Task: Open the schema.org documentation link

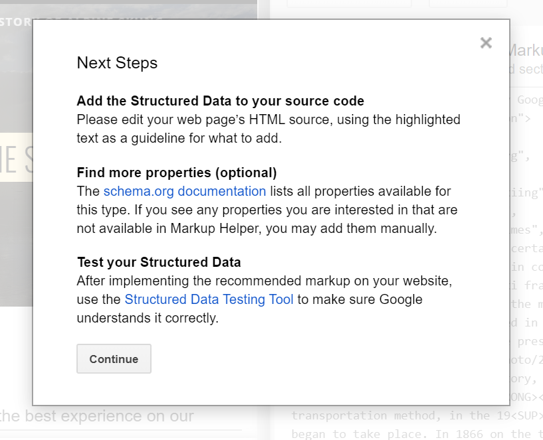Action: (185, 191)
